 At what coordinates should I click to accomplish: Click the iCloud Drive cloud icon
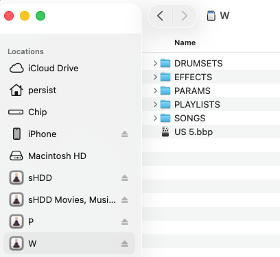(16, 69)
